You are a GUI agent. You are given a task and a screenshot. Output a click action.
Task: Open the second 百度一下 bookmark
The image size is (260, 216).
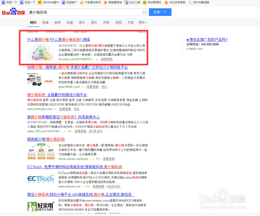[x=28, y=3]
